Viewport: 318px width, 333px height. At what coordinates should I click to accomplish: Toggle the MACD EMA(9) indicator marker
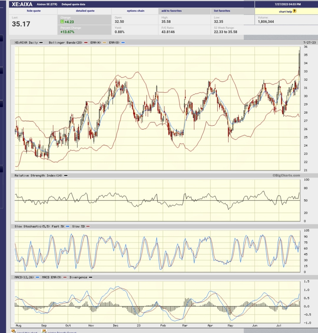(65, 277)
